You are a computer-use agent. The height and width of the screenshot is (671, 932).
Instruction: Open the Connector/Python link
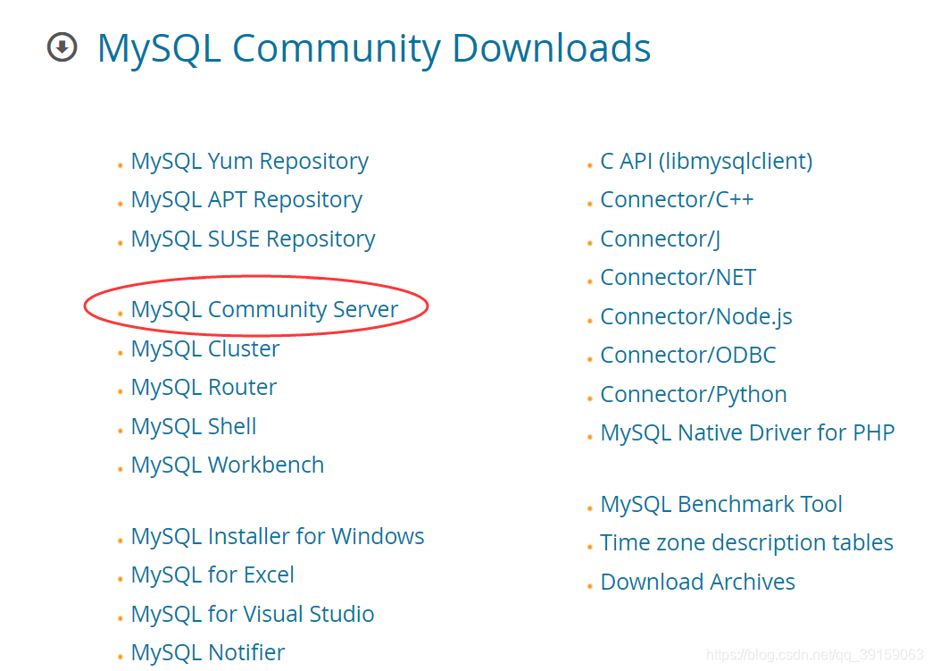(x=694, y=395)
